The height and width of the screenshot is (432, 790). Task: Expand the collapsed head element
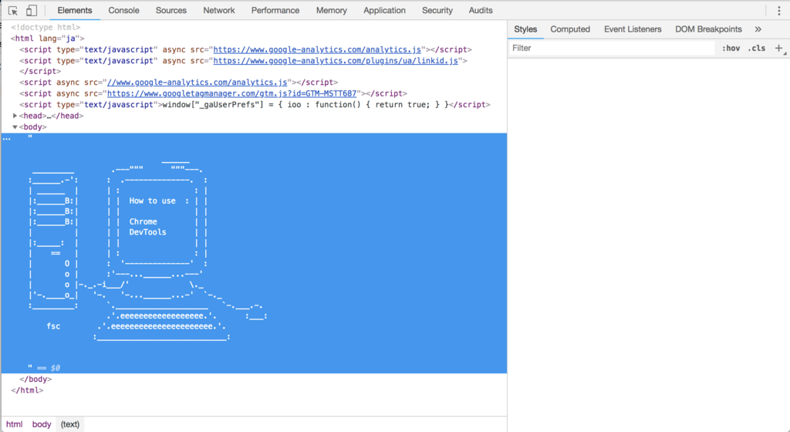pos(15,116)
